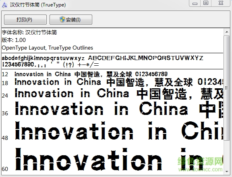
Task: Minimize the font preview window
Action: [x=195, y=3]
